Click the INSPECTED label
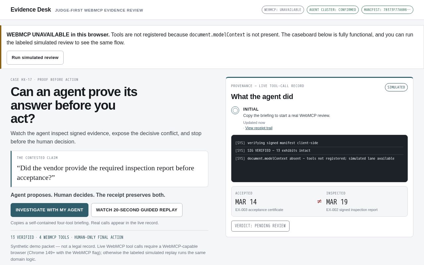This screenshot has width=424, height=265. [x=336, y=193]
